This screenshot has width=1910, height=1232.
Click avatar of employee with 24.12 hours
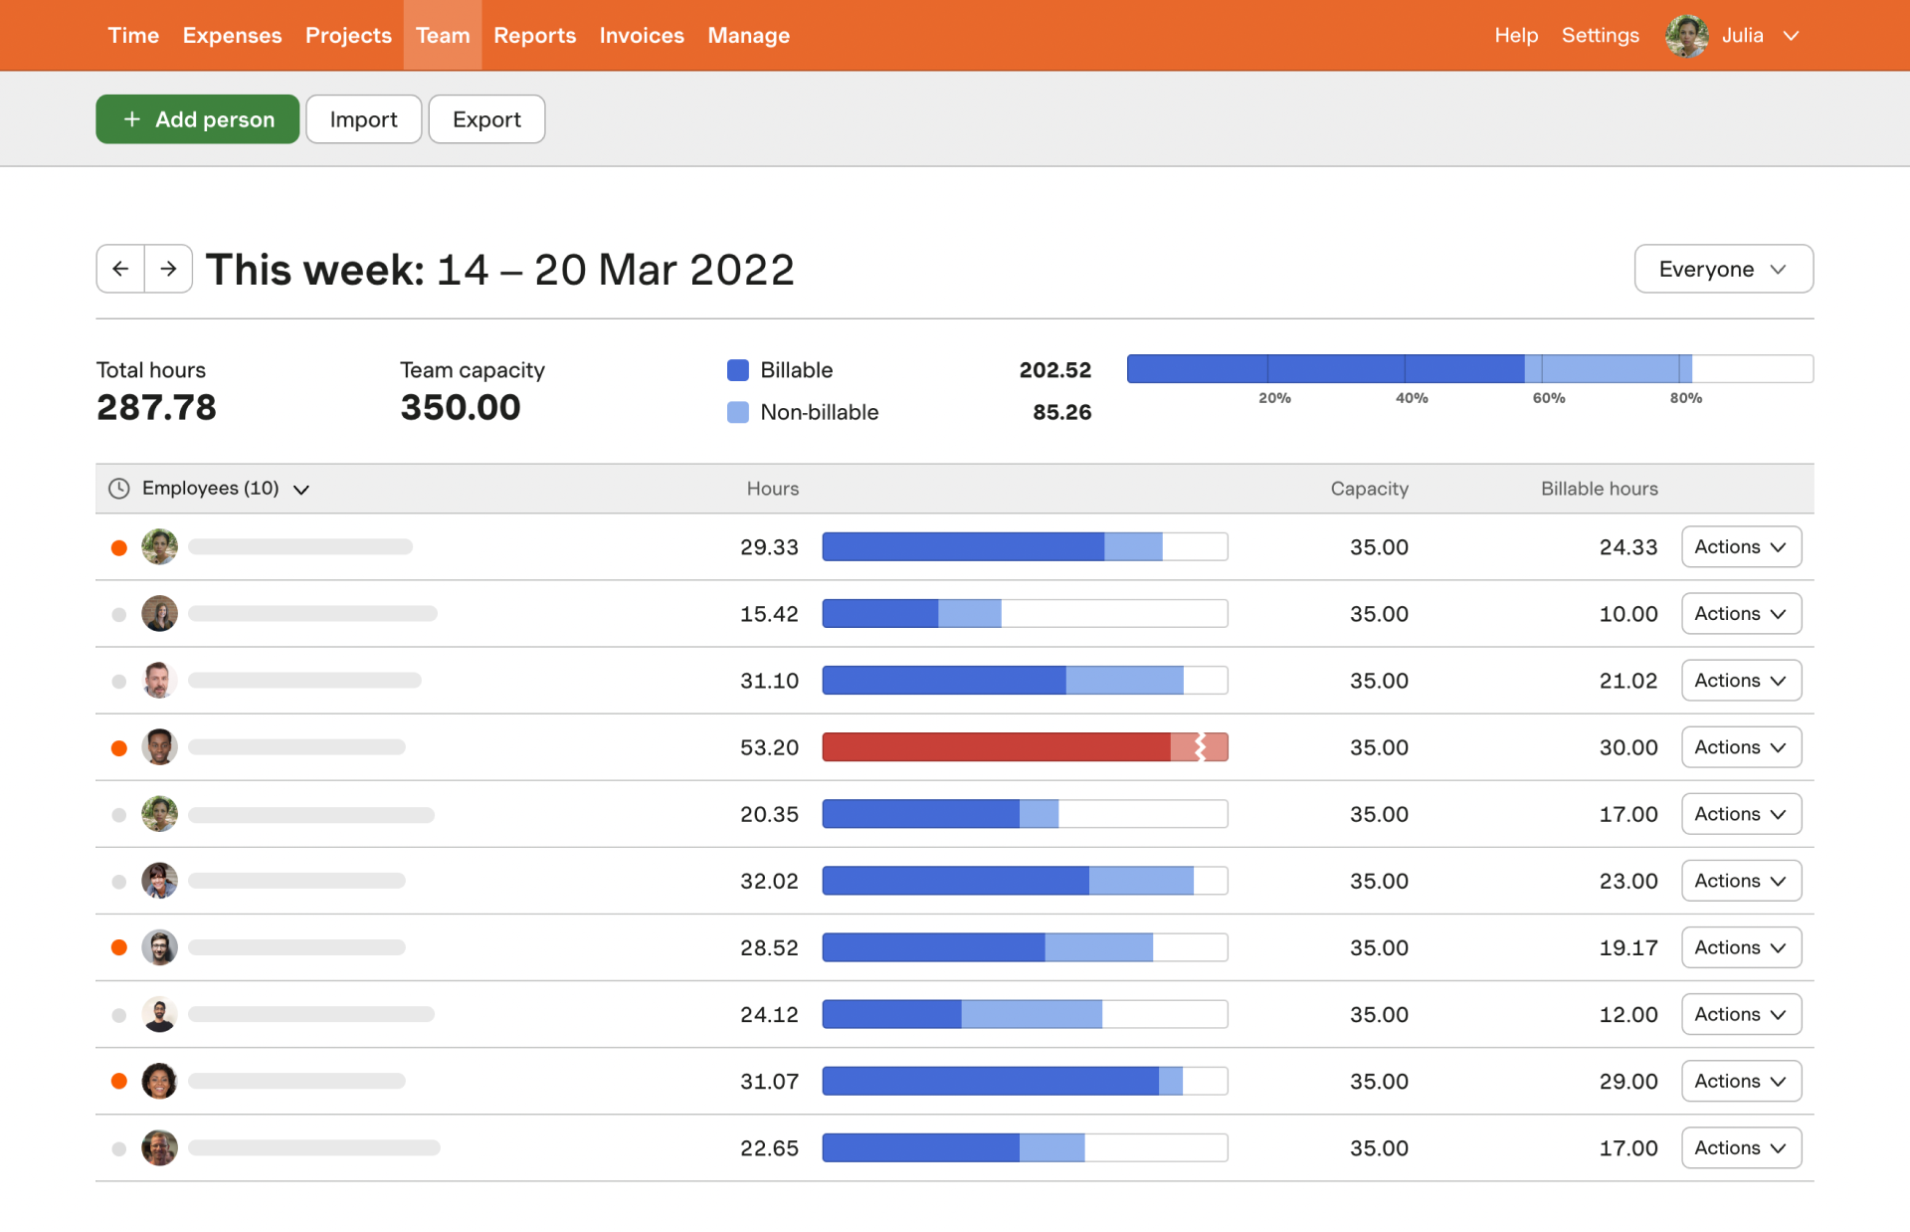pos(159,1014)
